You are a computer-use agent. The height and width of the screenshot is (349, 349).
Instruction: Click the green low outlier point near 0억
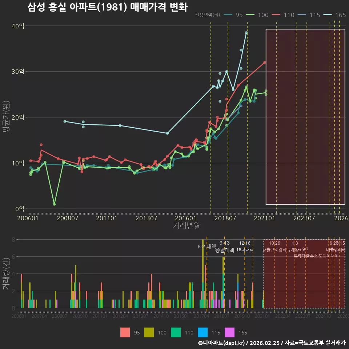click(54, 204)
